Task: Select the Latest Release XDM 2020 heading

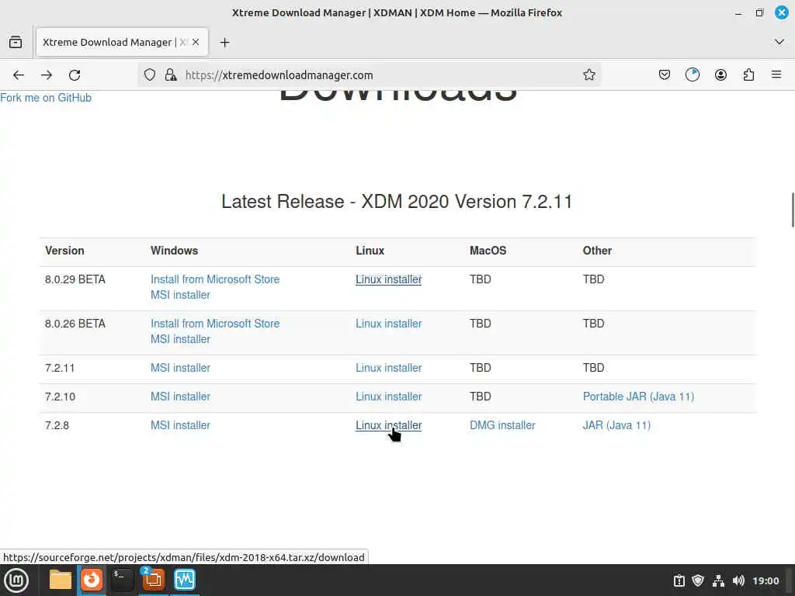Action: click(x=397, y=202)
